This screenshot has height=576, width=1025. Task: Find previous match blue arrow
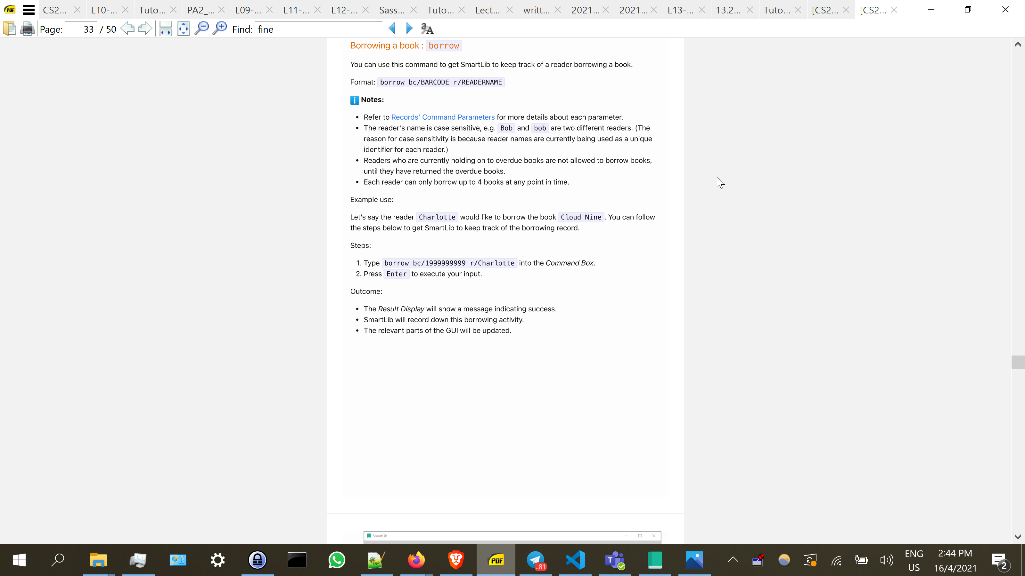392,28
